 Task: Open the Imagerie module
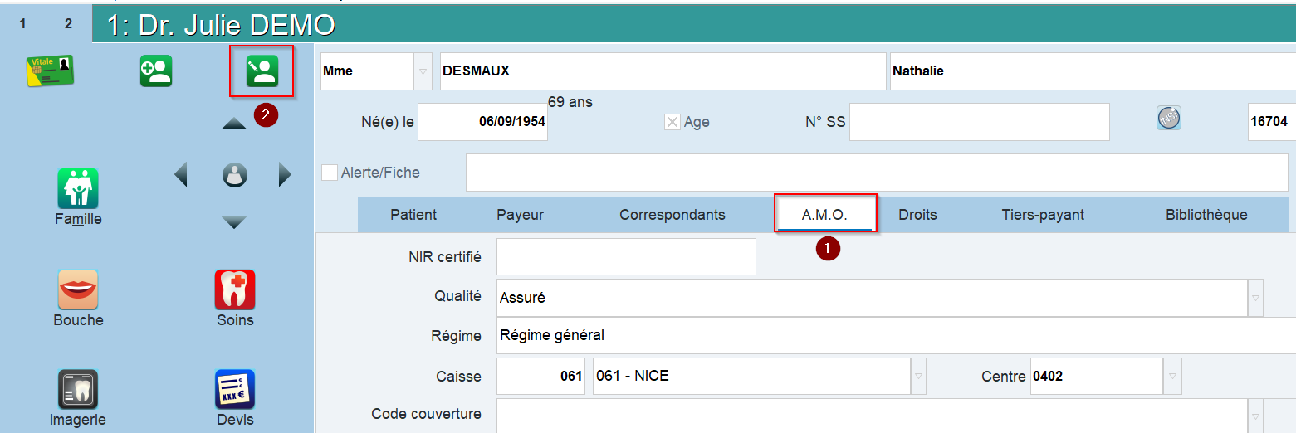click(78, 398)
